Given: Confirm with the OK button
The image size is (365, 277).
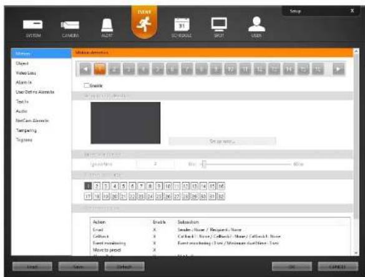Looking at the screenshot, I should [x=292, y=266].
